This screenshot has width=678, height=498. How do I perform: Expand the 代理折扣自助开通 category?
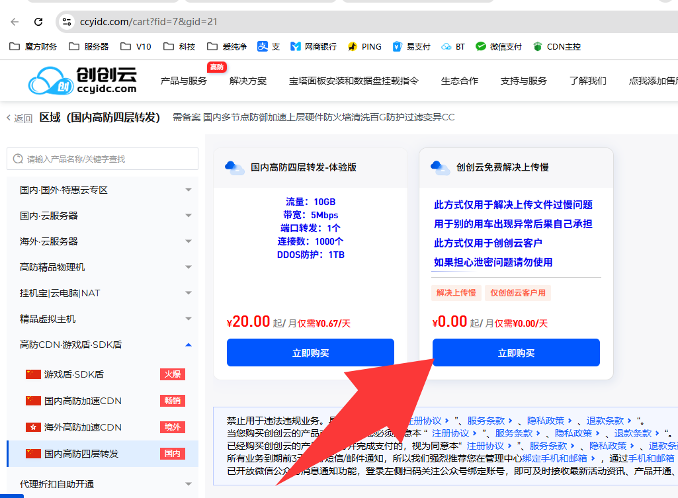pos(103,484)
